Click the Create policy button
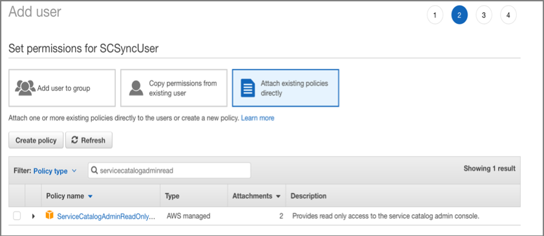544x236 pixels. click(x=36, y=140)
